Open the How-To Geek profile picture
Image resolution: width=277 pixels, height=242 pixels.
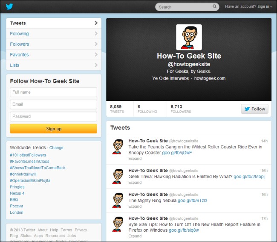point(189,37)
